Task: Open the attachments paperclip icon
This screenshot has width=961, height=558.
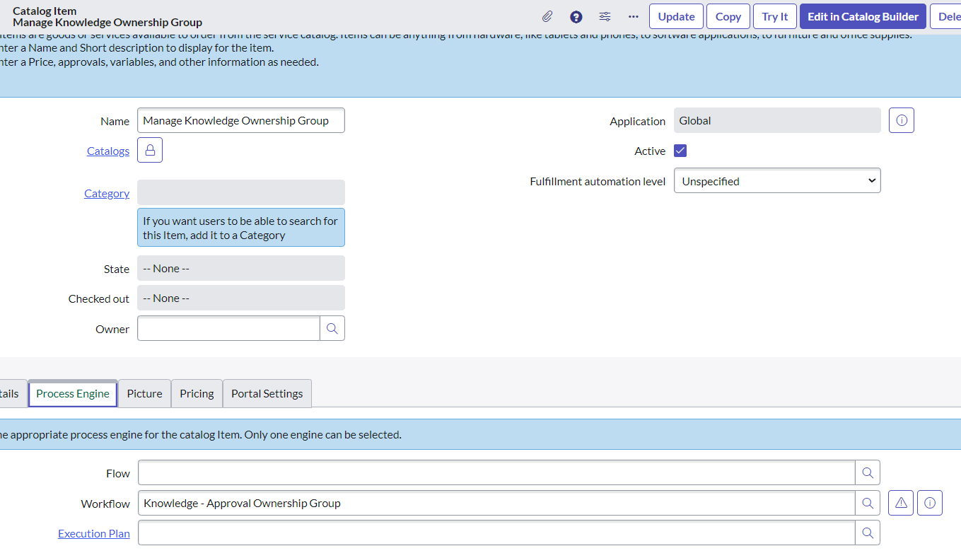Action: pos(547,17)
